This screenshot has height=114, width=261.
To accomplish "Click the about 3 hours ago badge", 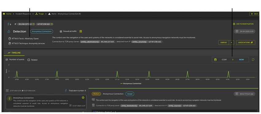I will pos(244,94).
